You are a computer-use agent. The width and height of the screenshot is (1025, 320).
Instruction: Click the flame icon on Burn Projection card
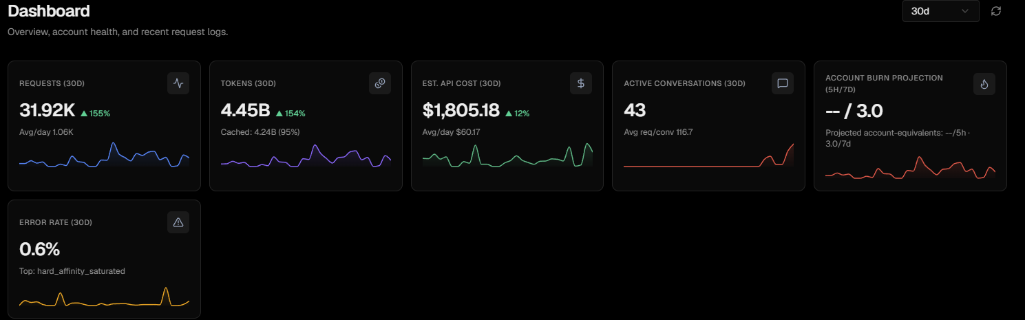(984, 84)
